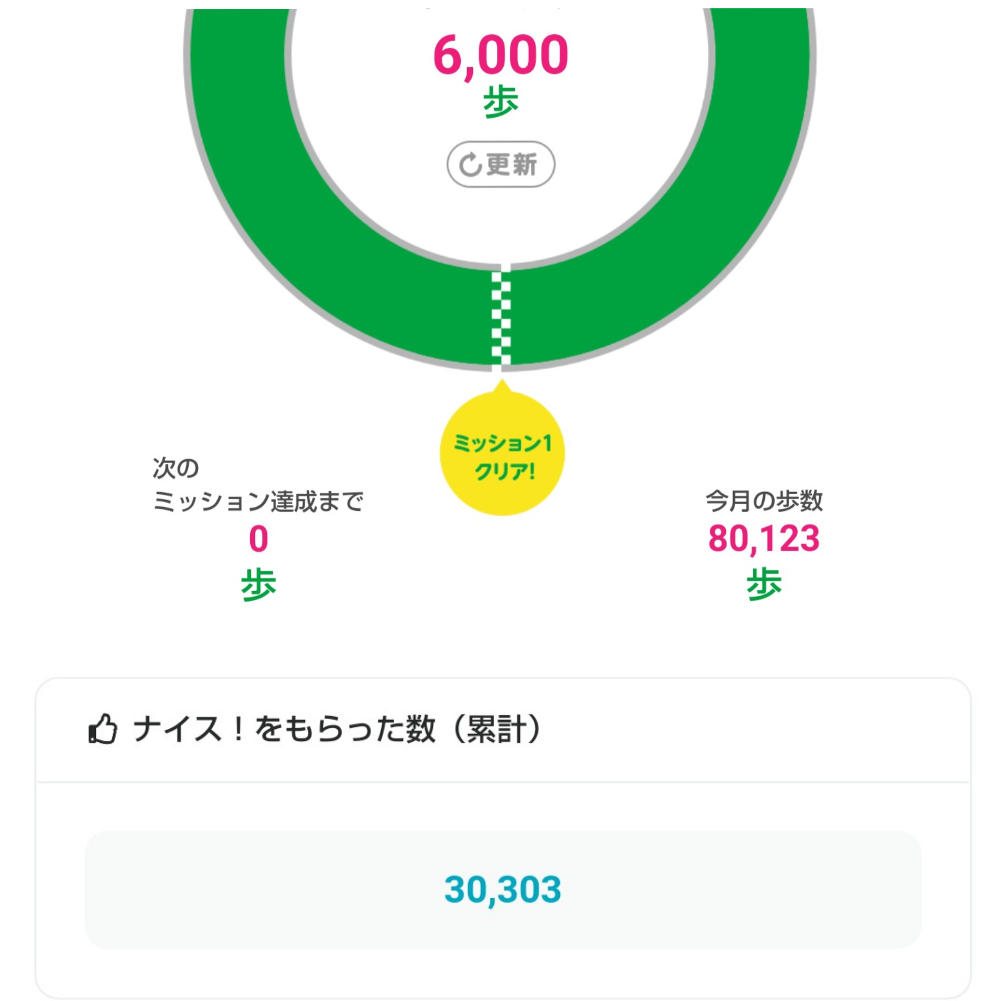Click the circular arrow icon in 更新
Image resolution: width=1001 pixels, height=1001 pixels.
point(470,165)
